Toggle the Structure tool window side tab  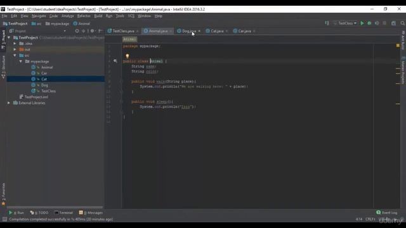click(x=3, y=66)
